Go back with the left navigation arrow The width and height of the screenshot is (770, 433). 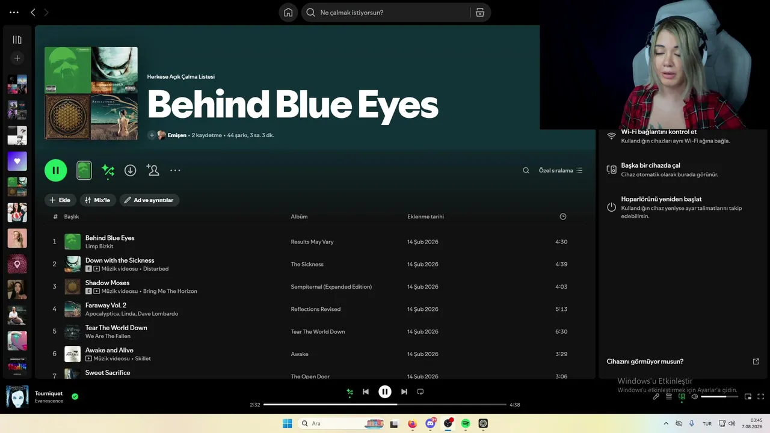pos(33,12)
